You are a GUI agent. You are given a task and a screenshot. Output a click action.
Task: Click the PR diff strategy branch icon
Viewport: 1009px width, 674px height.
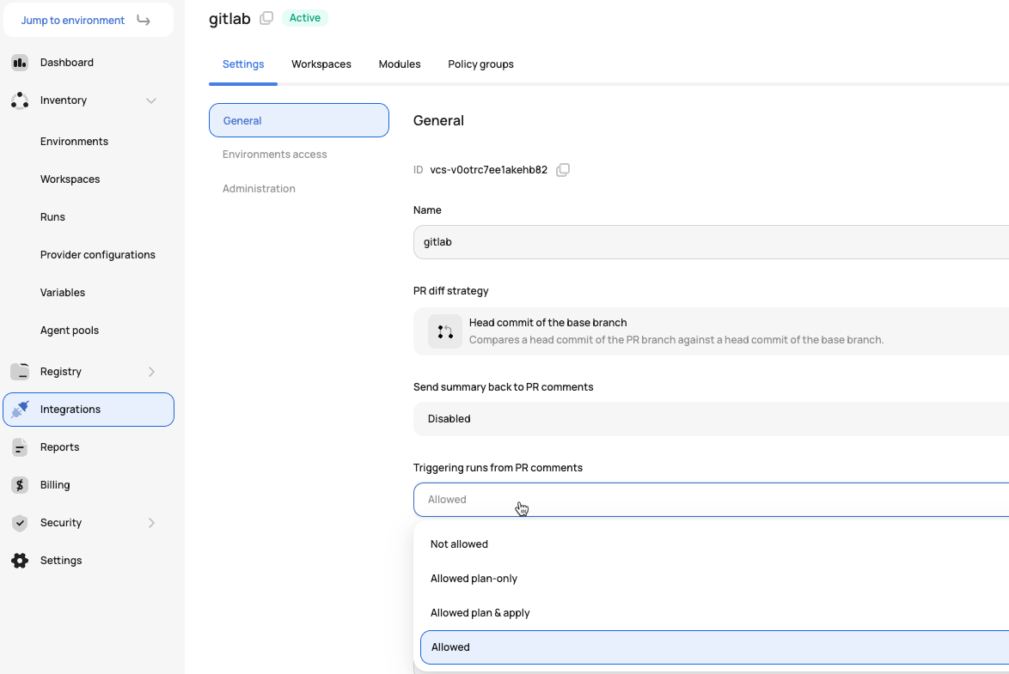445,331
